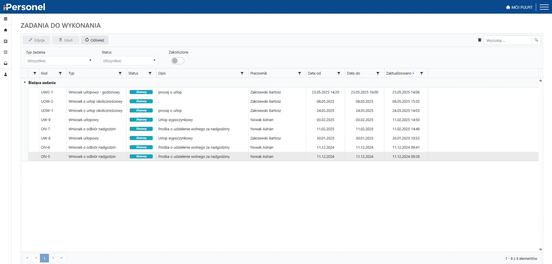The image size is (552, 264).
Task: Toggle the Zakończone switch
Action: pos(178,61)
